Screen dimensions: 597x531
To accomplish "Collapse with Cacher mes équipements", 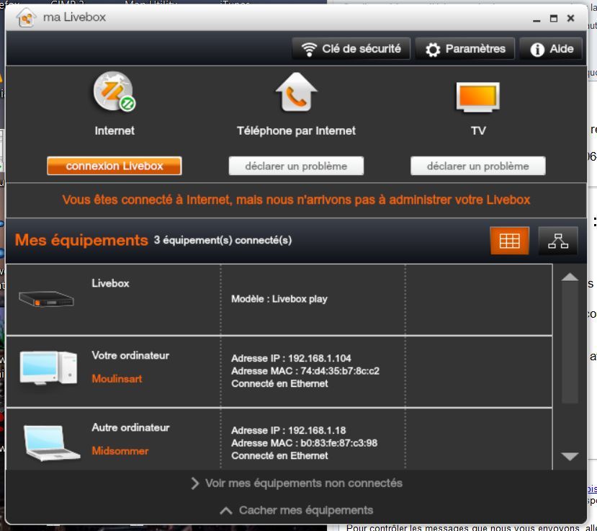I will click(x=296, y=510).
